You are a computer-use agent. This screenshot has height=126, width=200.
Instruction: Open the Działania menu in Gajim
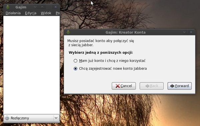13,13
